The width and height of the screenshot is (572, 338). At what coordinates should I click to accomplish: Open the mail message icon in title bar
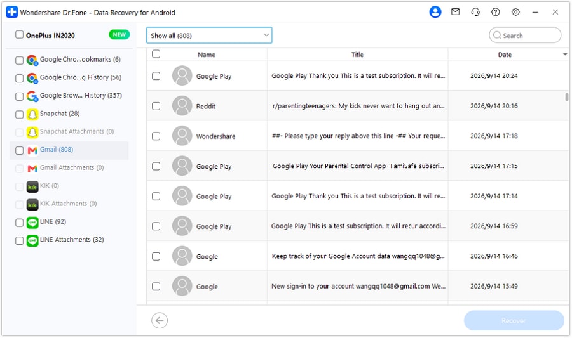pos(455,12)
